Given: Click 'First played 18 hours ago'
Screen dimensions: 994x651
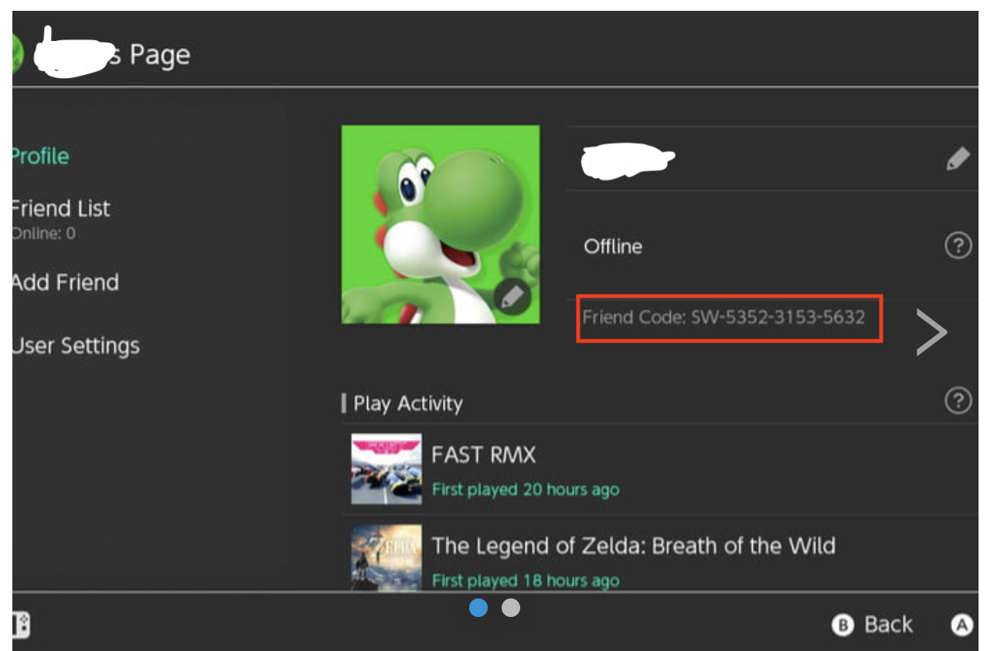Looking at the screenshot, I should tap(526, 581).
